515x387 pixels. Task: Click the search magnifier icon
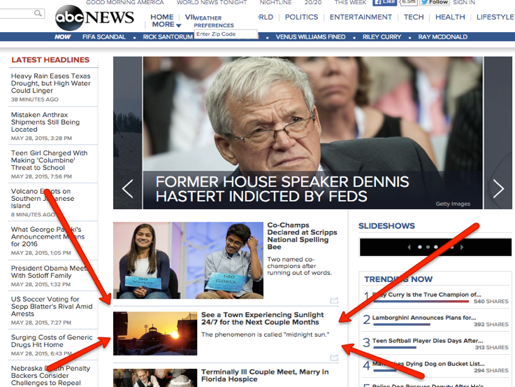pos(38,13)
